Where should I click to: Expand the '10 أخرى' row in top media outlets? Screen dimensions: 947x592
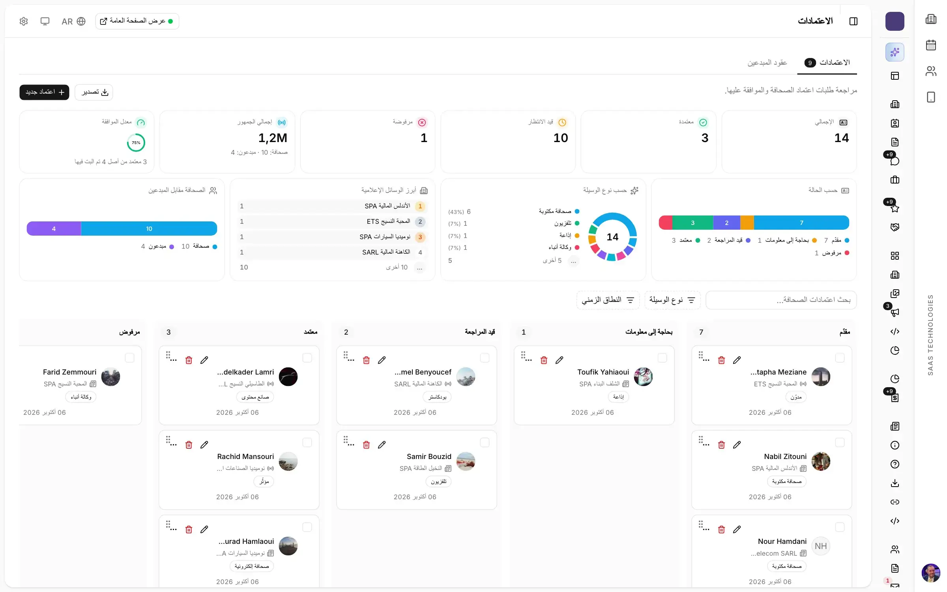pos(332,267)
